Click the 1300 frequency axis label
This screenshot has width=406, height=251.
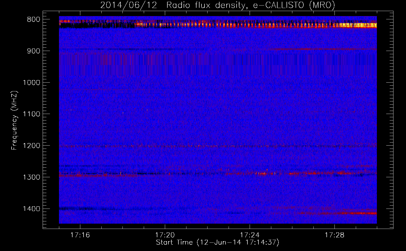(31, 177)
